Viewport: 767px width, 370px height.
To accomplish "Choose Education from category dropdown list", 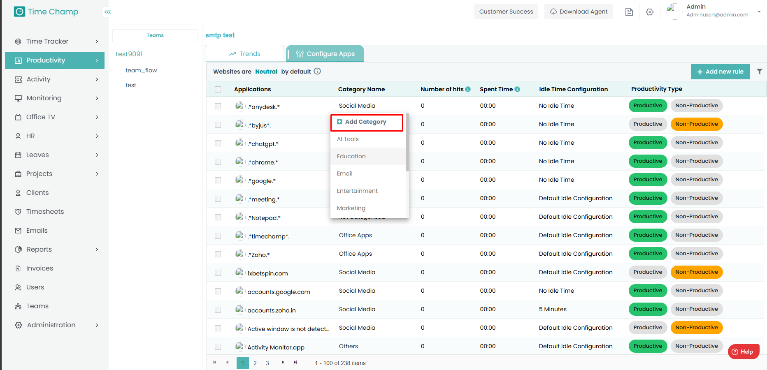I will click(x=351, y=156).
